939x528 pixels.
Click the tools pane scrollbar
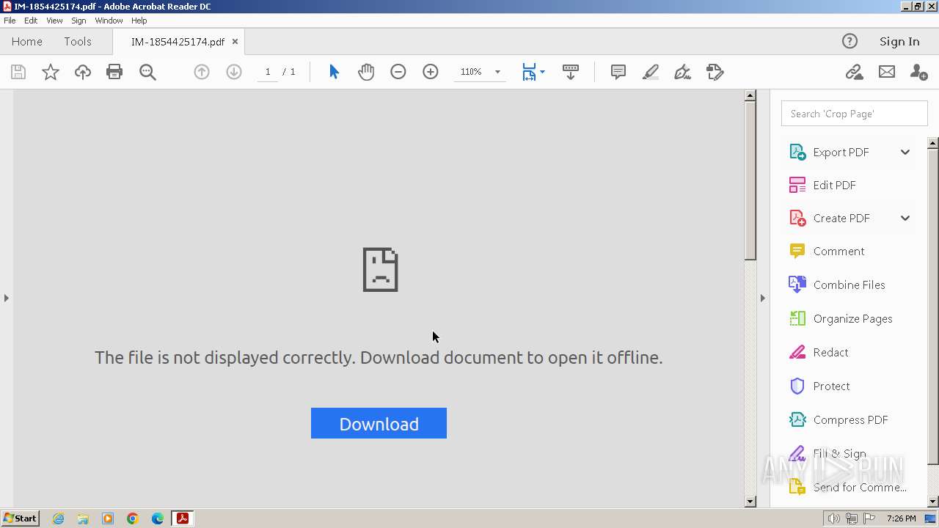tap(933, 306)
